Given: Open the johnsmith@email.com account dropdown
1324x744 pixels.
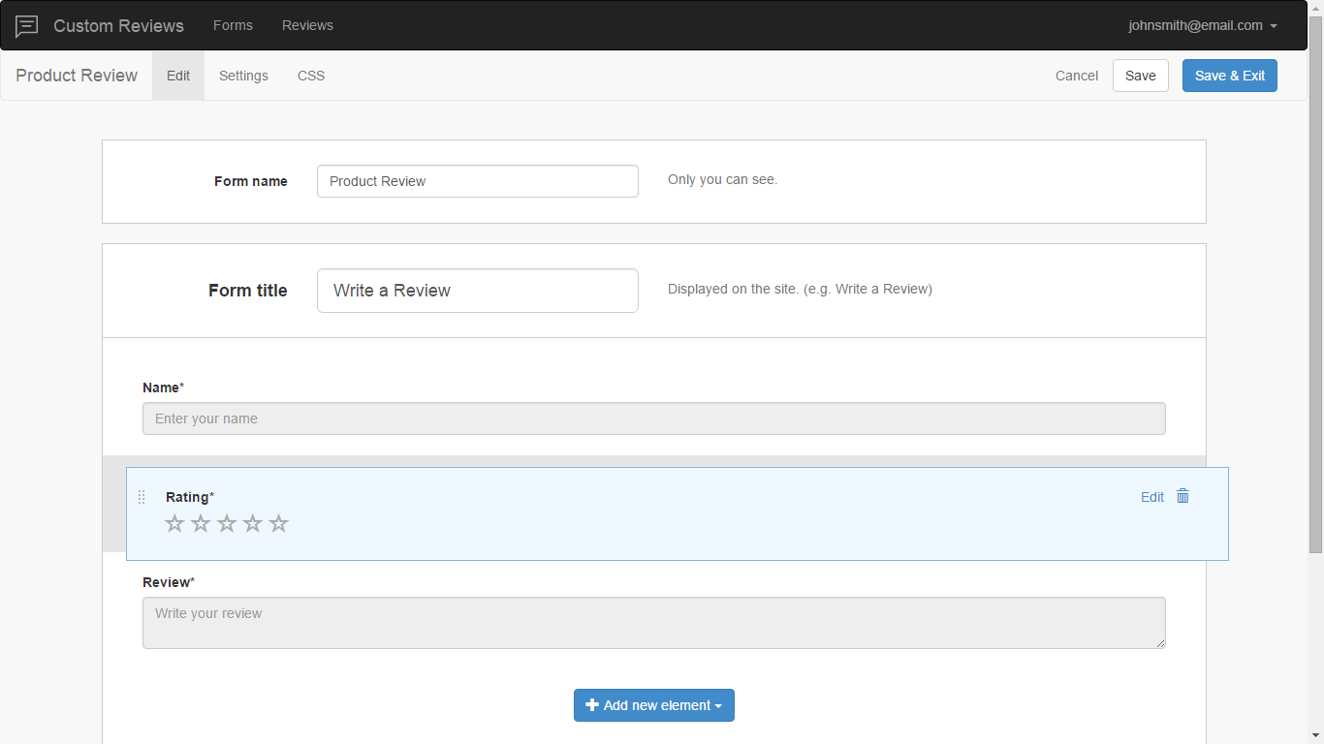Looking at the screenshot, I should (x=1202, y=26).
